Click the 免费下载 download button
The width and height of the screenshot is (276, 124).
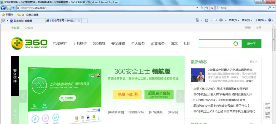[127, 94]
